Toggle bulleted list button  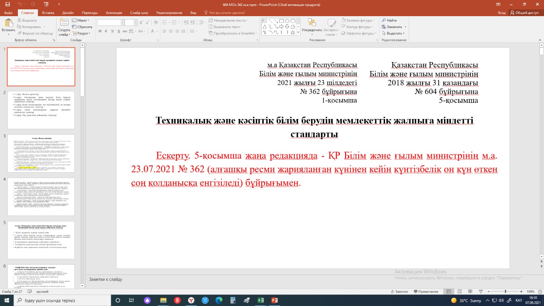tap(164, 23)
